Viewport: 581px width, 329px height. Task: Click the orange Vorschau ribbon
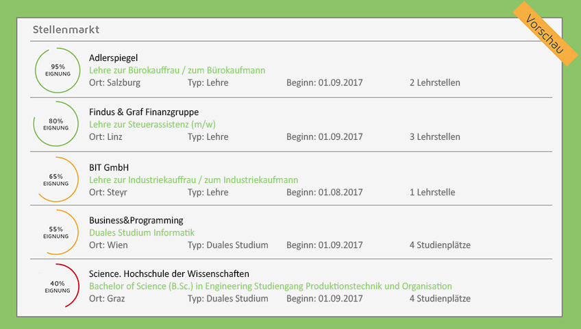tap(545, 34)
